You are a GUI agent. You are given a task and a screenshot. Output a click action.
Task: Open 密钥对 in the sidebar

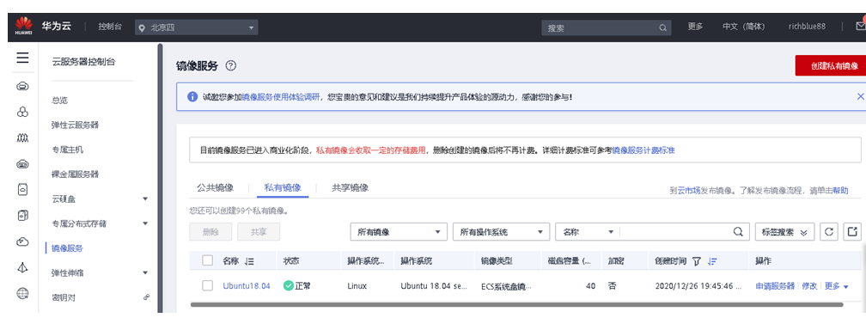coord(64,297)
